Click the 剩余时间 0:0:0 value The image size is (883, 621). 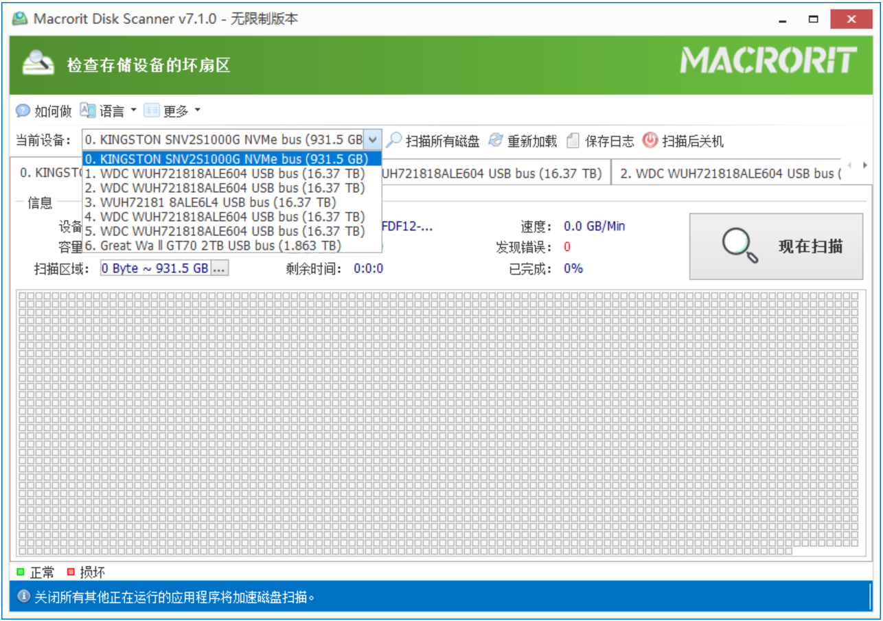[369, 268]
